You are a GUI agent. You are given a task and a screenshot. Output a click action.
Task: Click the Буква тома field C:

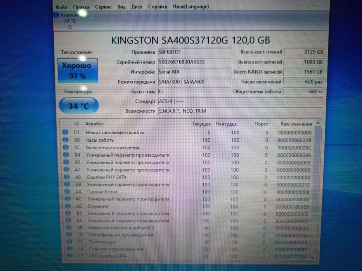coord(194,92)
